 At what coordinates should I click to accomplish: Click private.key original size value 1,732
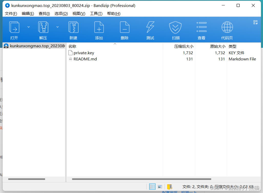(220, 53)
